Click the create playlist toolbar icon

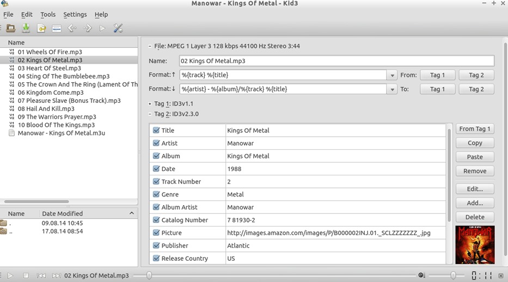pyautogui.click(x=57, y=28)
